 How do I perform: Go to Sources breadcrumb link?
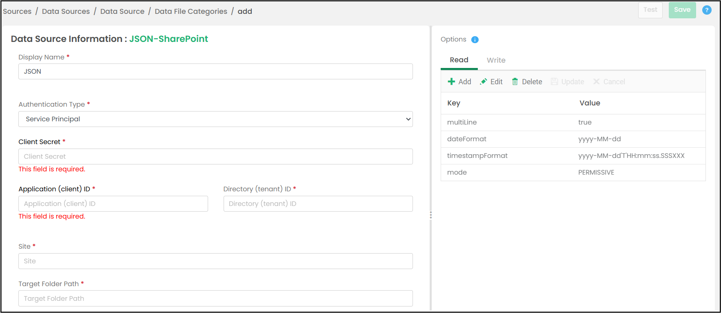17,11
